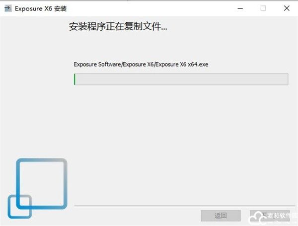Click the installer icon in title bar
Screen dimensions: 298x226
8,8
